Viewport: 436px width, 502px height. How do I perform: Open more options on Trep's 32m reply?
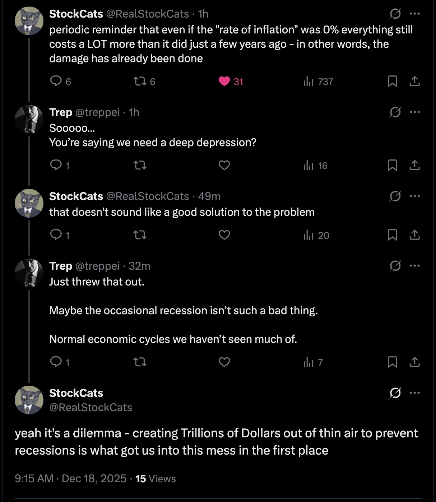pos(414,266)
